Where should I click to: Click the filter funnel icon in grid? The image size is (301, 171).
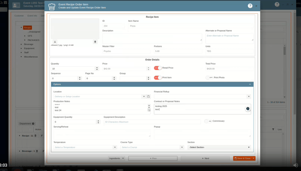[273, 130]
